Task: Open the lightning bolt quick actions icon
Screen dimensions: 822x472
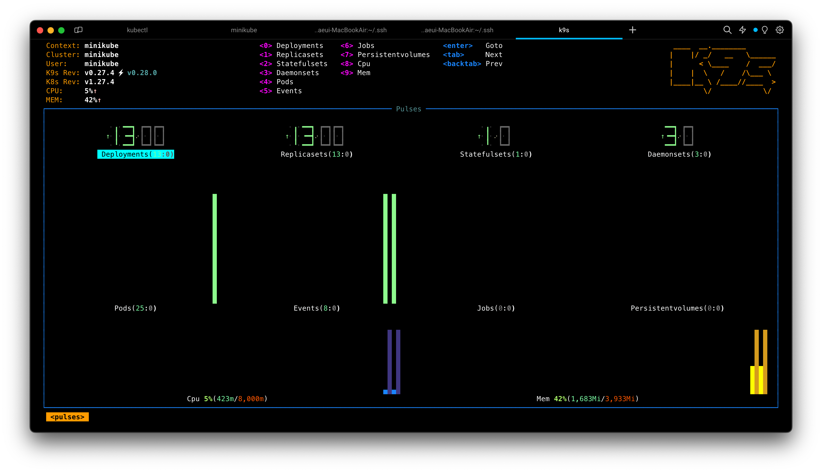Action: [x=743, y=30]
